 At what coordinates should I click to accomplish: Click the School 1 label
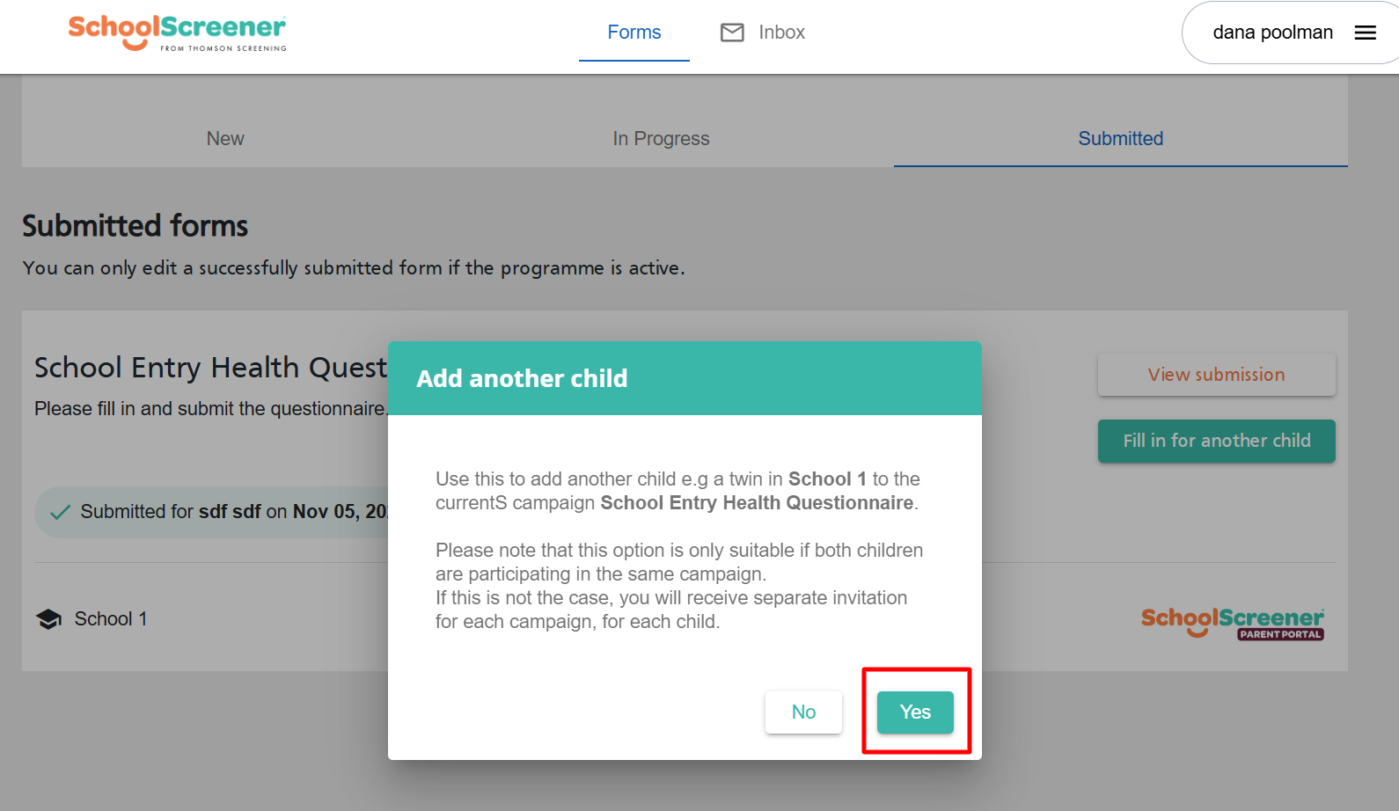[111, 619]
